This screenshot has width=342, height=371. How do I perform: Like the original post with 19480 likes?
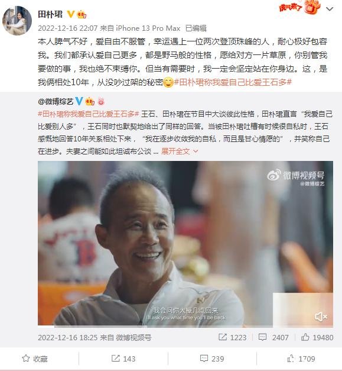[x=317, y=337]
